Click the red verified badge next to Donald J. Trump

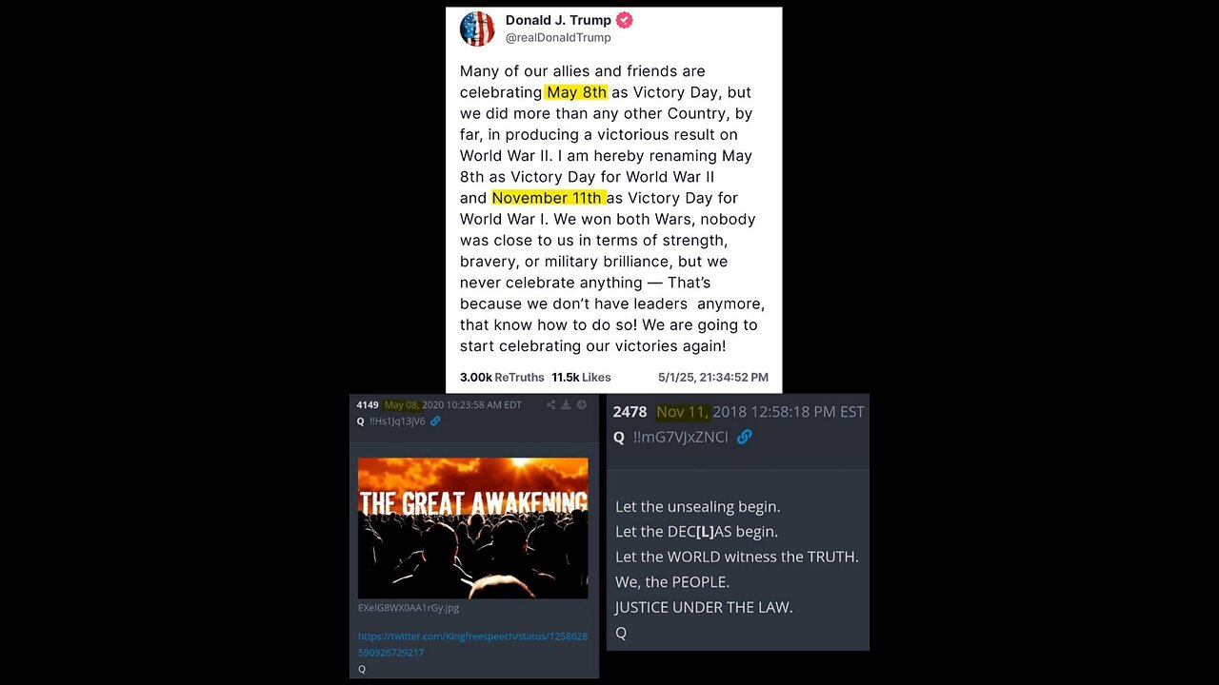[625, 20]
